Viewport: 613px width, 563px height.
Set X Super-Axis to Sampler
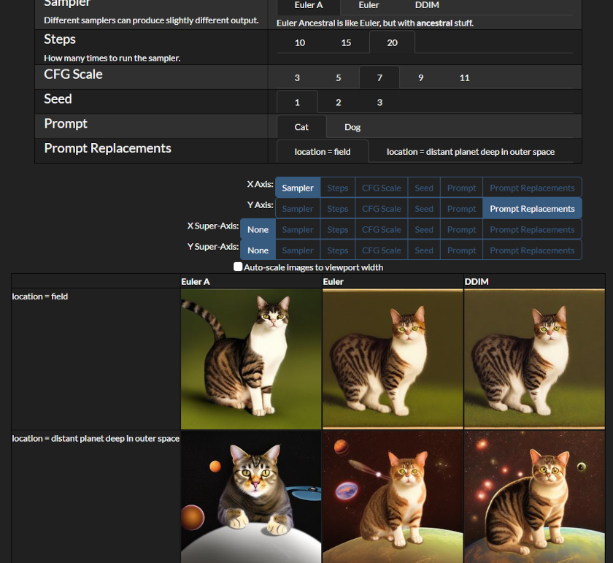coord(298,229)
